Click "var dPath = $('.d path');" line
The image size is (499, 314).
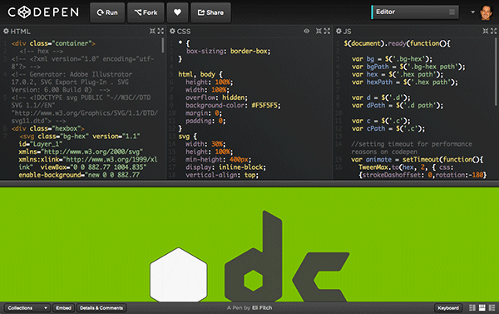(398, 105)
